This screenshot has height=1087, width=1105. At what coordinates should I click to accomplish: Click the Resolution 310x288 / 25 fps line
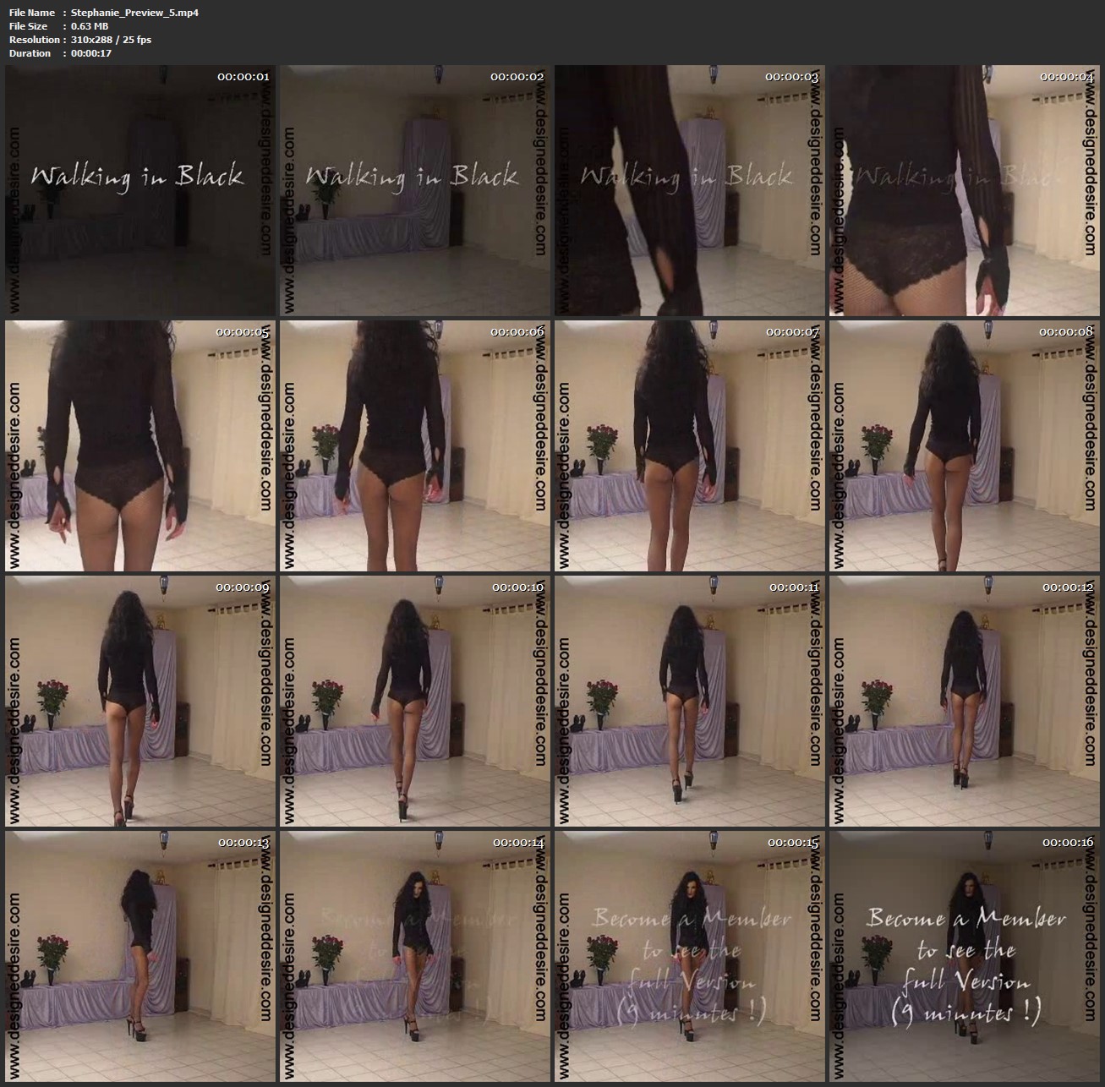[x=80, y=40]
